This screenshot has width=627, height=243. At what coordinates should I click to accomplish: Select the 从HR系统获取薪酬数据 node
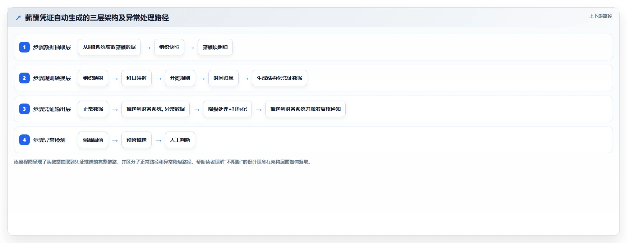[109, 47]
